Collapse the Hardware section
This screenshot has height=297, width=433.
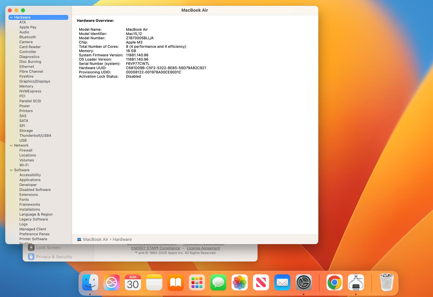click(x=11, y=17)
